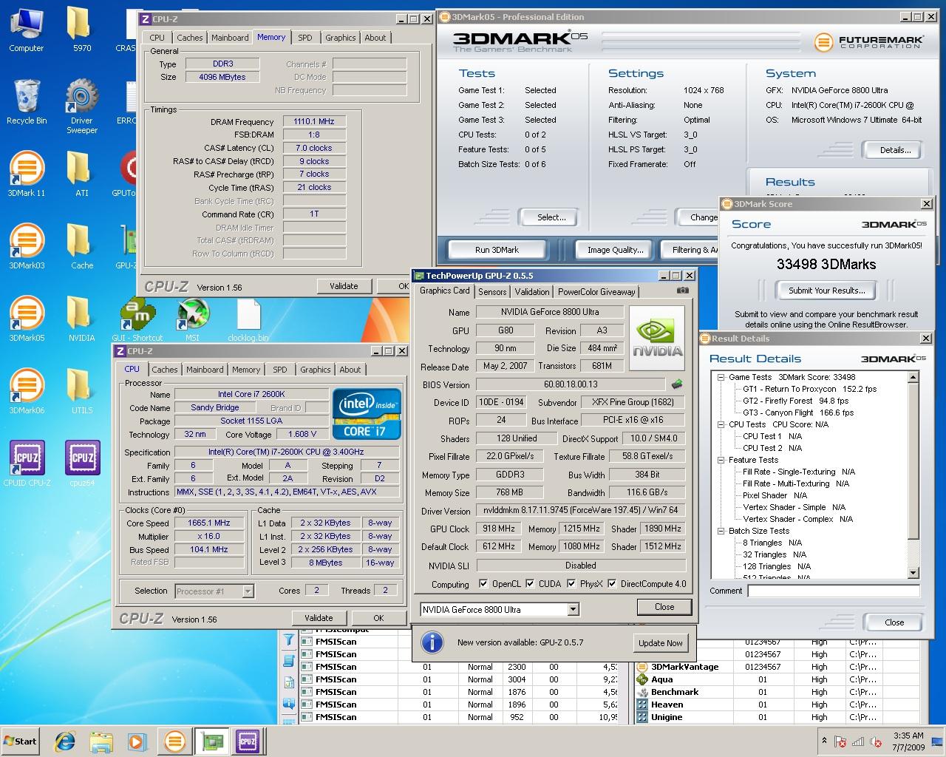Open the GUI - Shortcut desktop icon

point(137,319)
